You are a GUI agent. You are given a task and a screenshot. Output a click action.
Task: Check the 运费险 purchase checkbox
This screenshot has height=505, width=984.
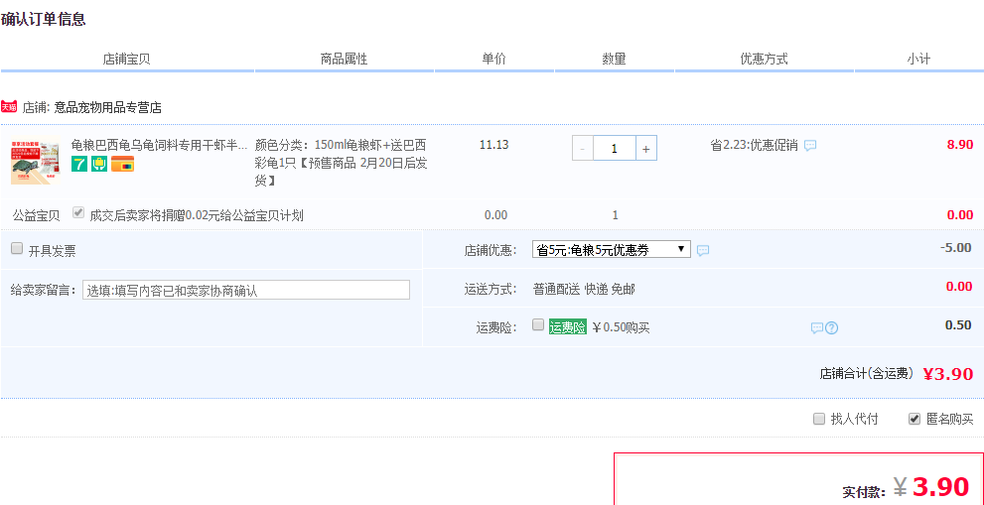point(538,325)
